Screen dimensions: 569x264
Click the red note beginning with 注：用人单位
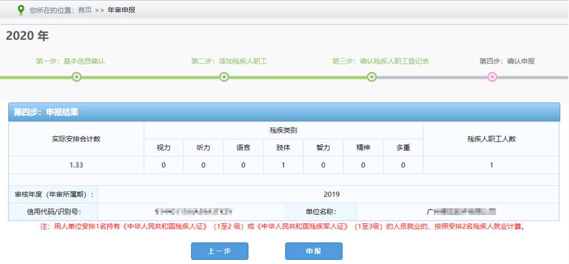pos(283,227)
